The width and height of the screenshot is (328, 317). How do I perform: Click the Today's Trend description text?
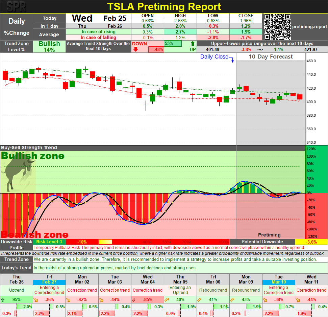[115, 268]
